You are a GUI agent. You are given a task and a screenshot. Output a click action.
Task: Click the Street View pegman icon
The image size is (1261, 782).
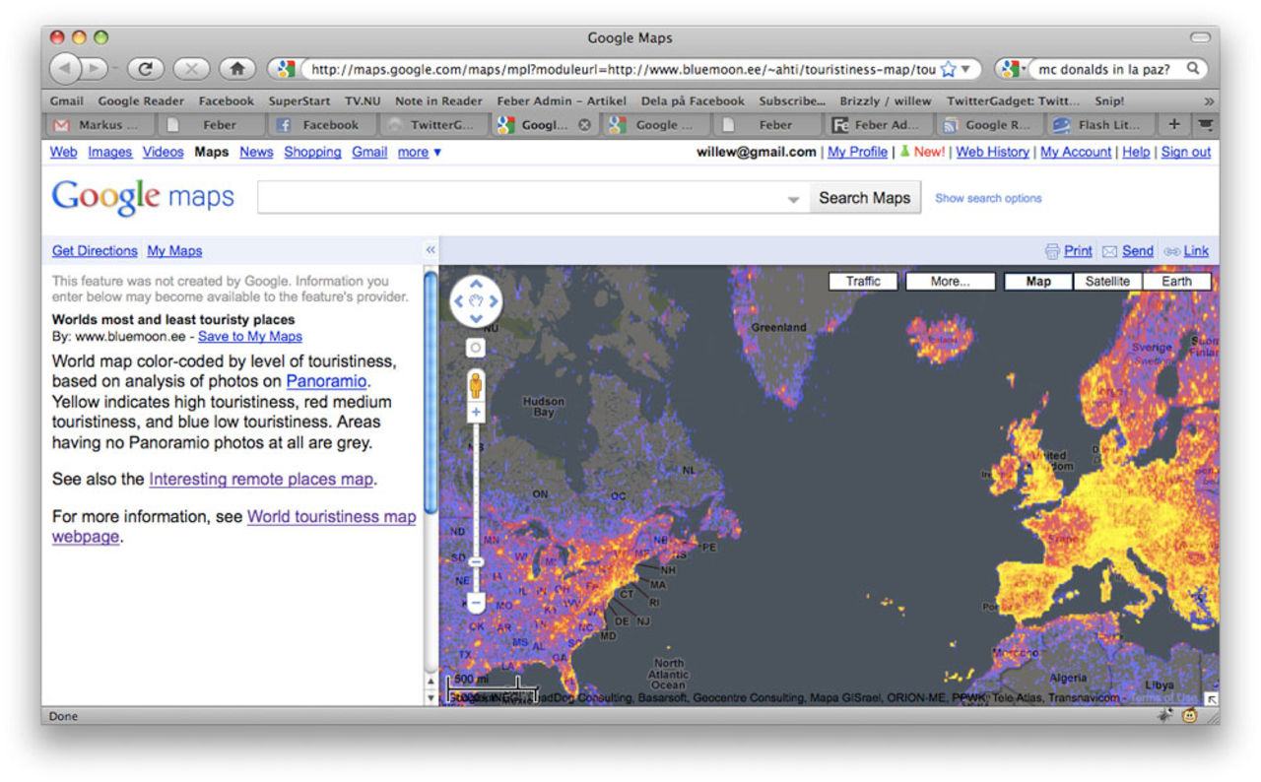click(x=476, y=384)
